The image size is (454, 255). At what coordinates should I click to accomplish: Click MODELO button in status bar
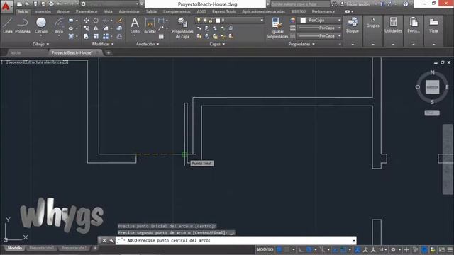pyautogui.click(x=265, y=249)
